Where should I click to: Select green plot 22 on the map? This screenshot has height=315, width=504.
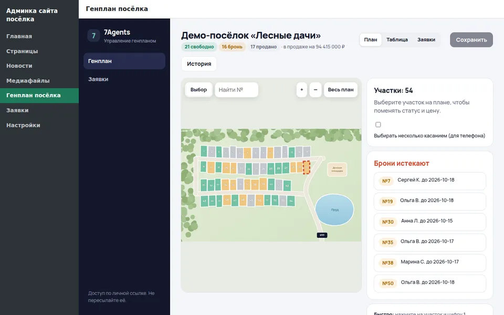click(x=249, y=169)
